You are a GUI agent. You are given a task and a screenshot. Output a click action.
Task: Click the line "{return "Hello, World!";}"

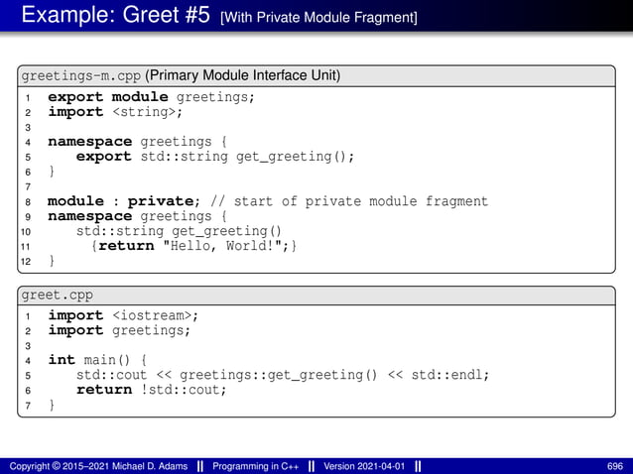193,246
